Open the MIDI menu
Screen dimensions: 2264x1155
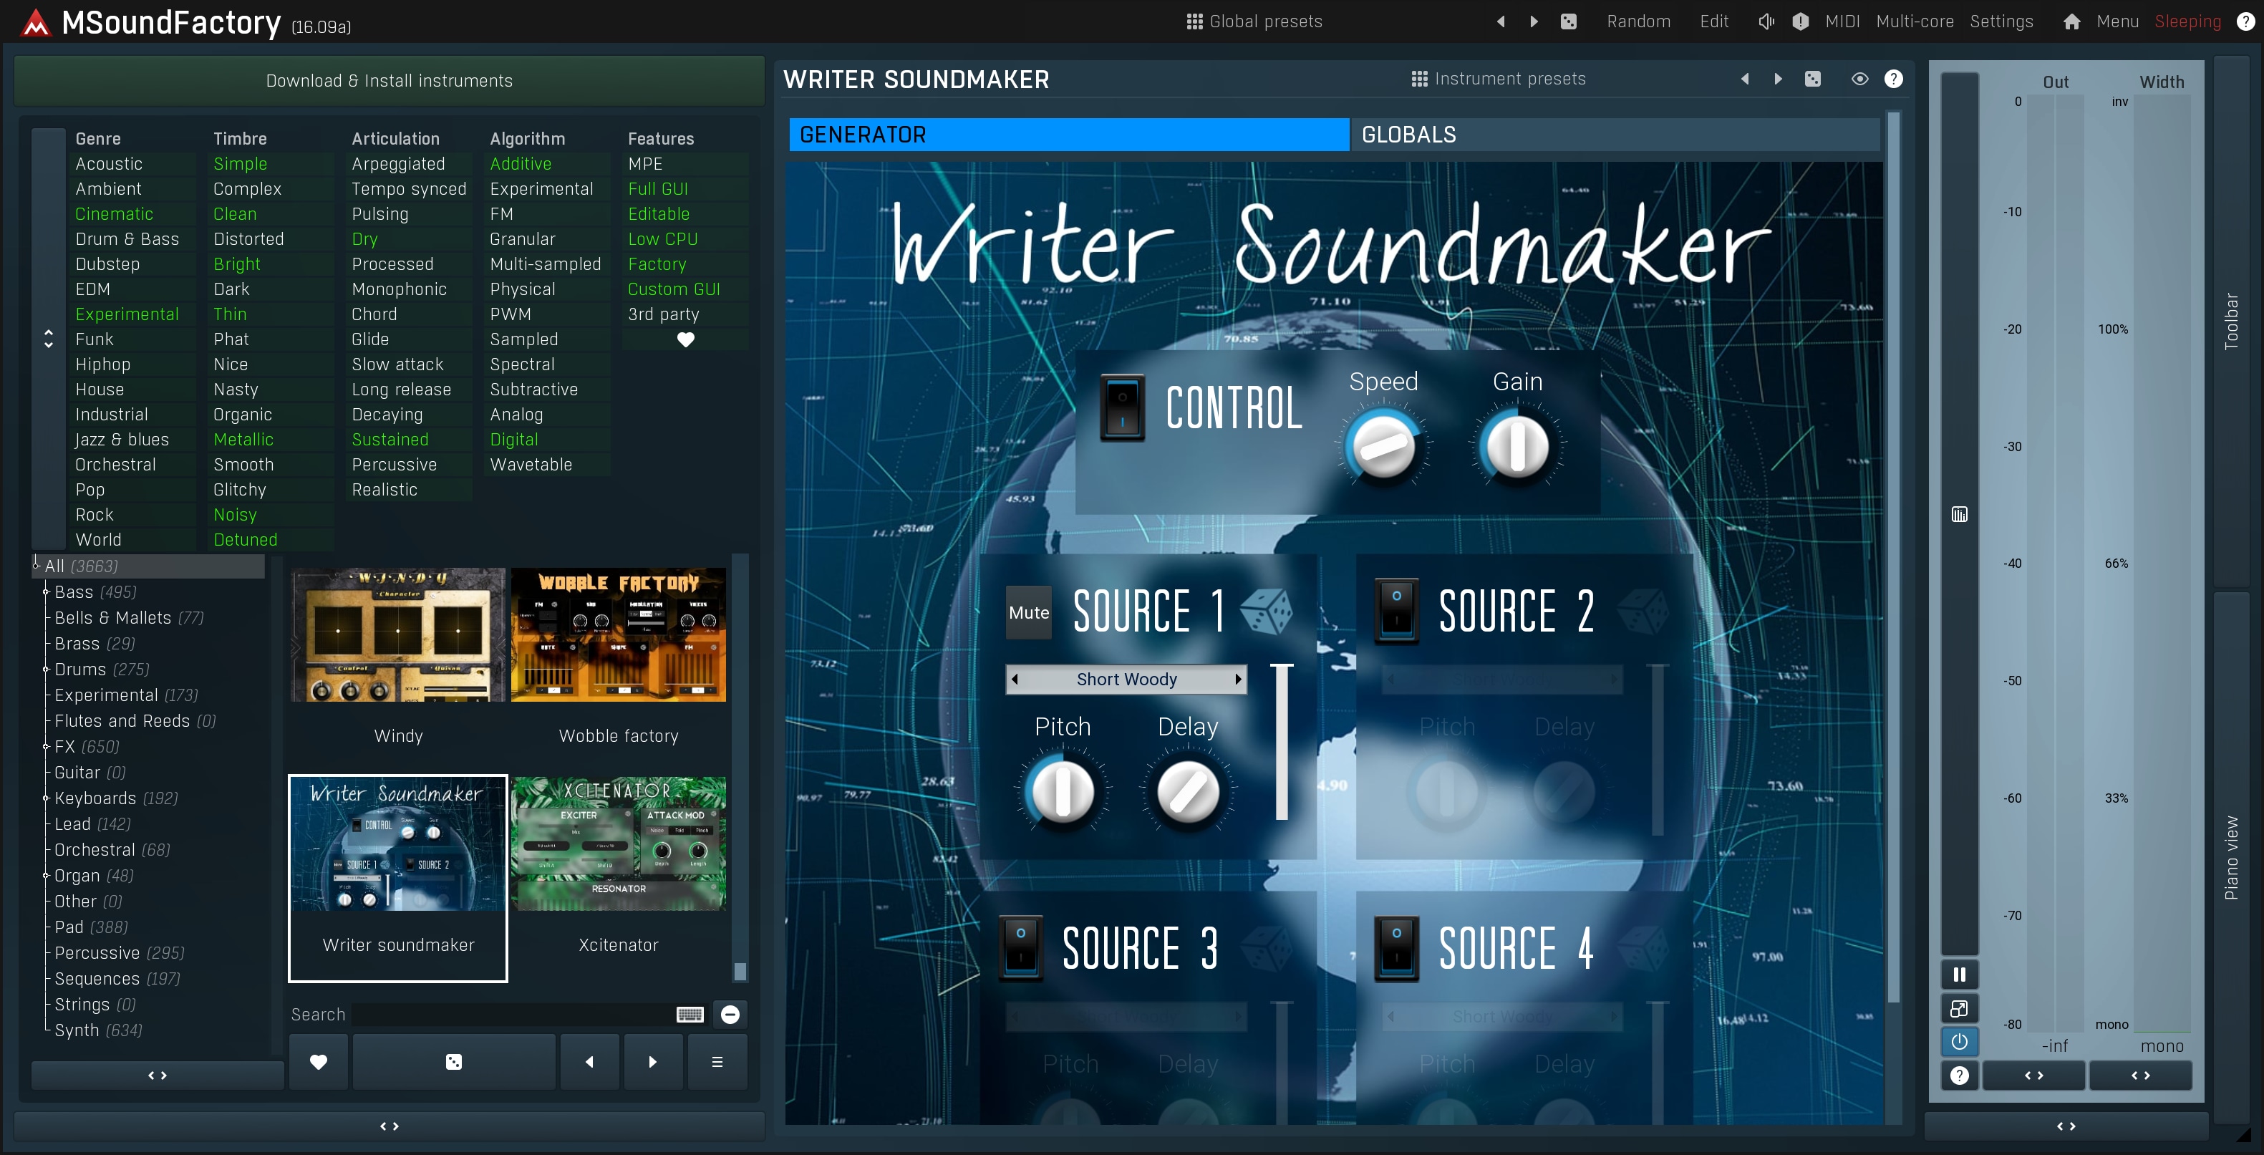click(1842, 21)
